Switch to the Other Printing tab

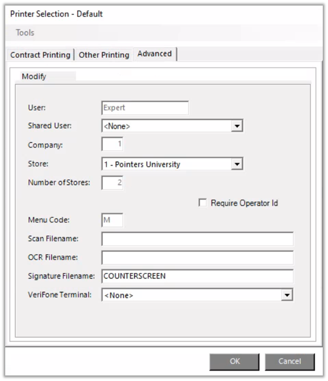[104, 55]
